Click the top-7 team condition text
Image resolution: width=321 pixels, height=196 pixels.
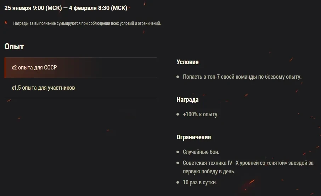tap(242, 77)
